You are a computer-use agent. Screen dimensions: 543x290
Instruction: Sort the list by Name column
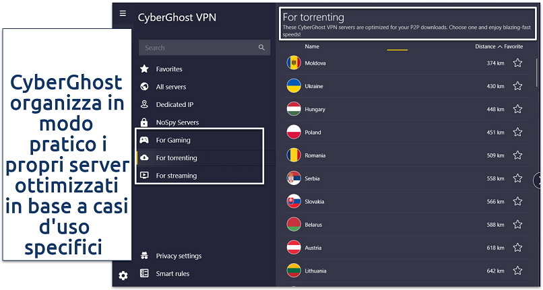point(312,47)
